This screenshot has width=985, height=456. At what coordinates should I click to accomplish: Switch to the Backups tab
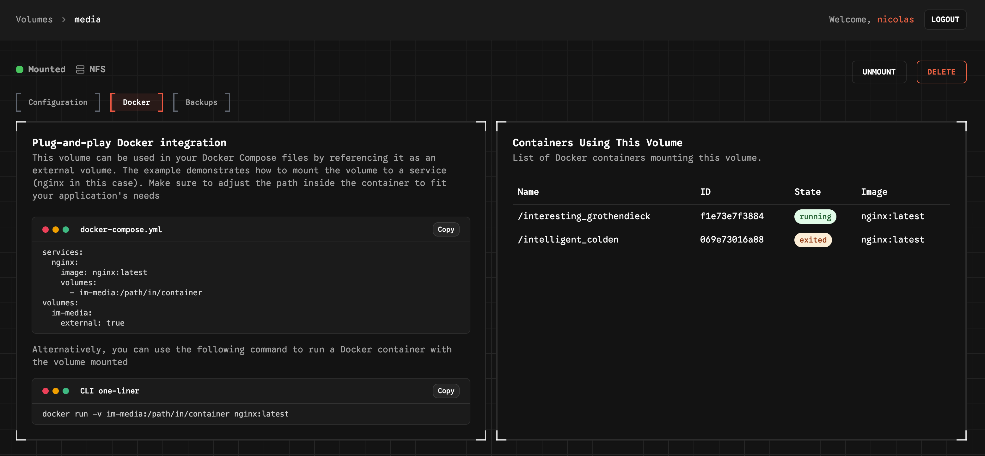(x=201, y=102)
